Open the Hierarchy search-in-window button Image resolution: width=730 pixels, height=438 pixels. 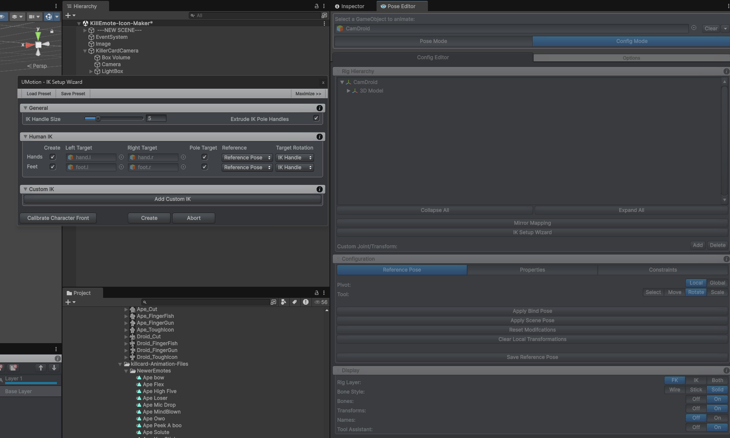point(324,15)
